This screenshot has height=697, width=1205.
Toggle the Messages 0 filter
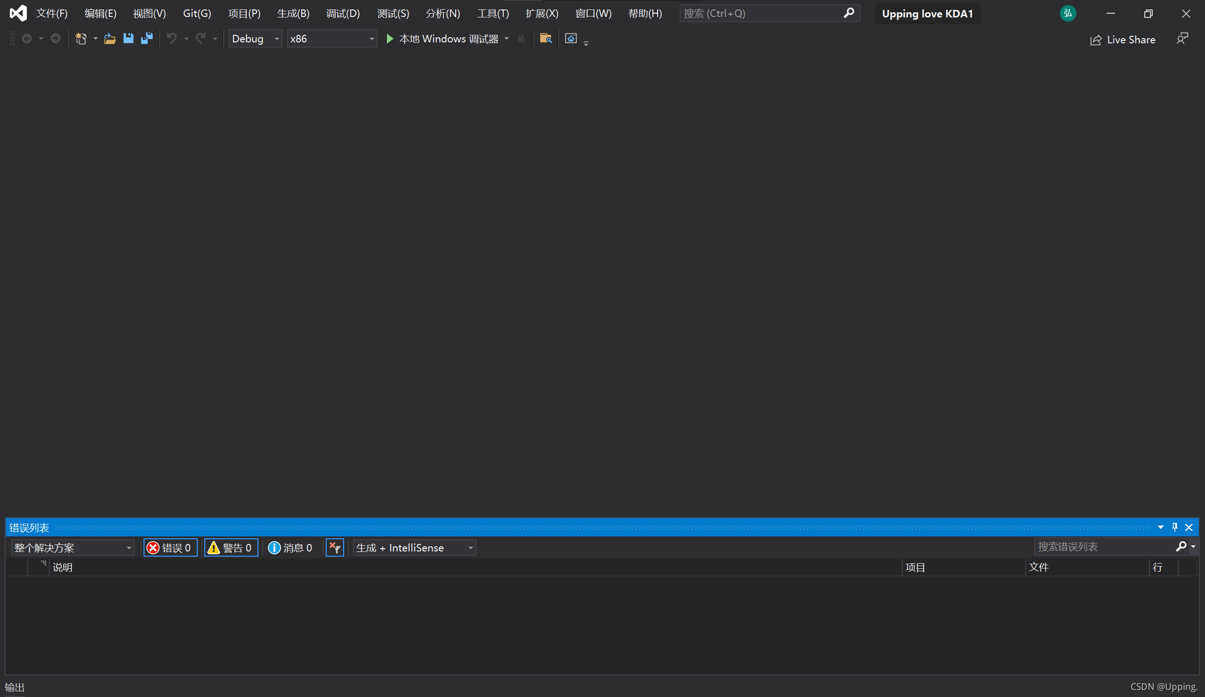(x=291, y=548)
